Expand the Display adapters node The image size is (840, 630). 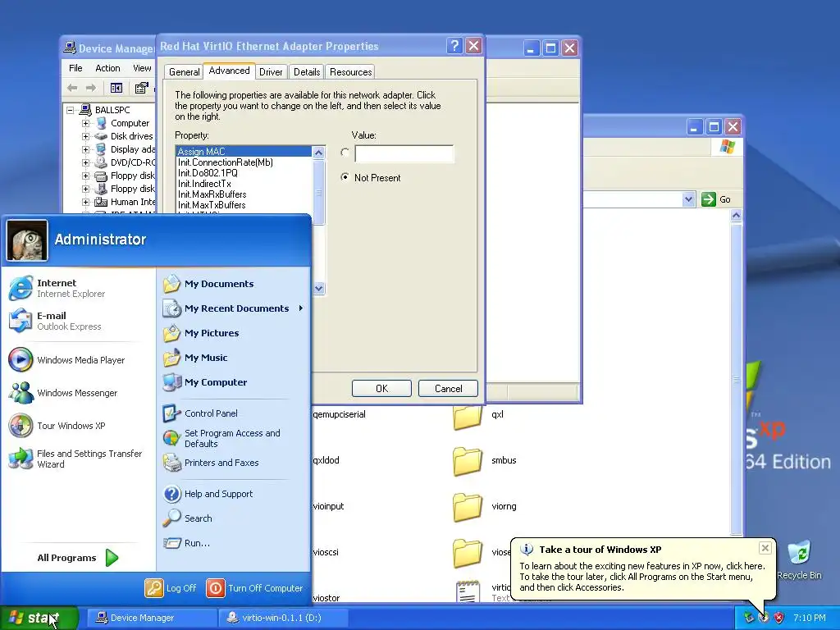(85, 149)
